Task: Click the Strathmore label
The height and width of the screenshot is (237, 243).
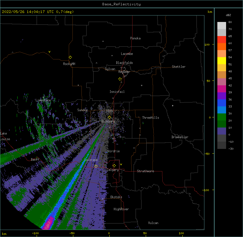Action: pos(145,171)
